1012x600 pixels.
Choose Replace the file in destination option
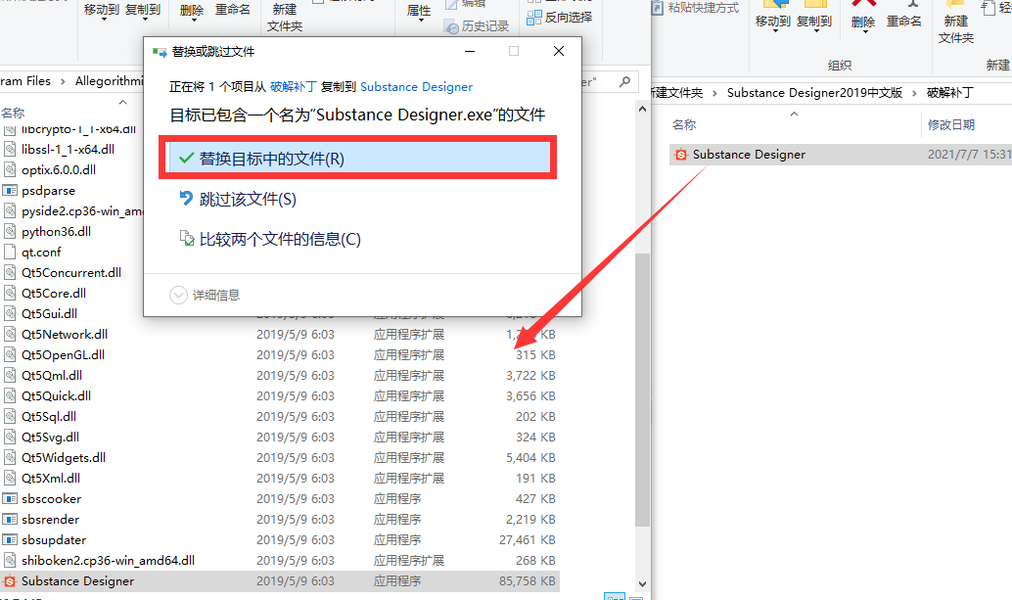tap(359, 158)
